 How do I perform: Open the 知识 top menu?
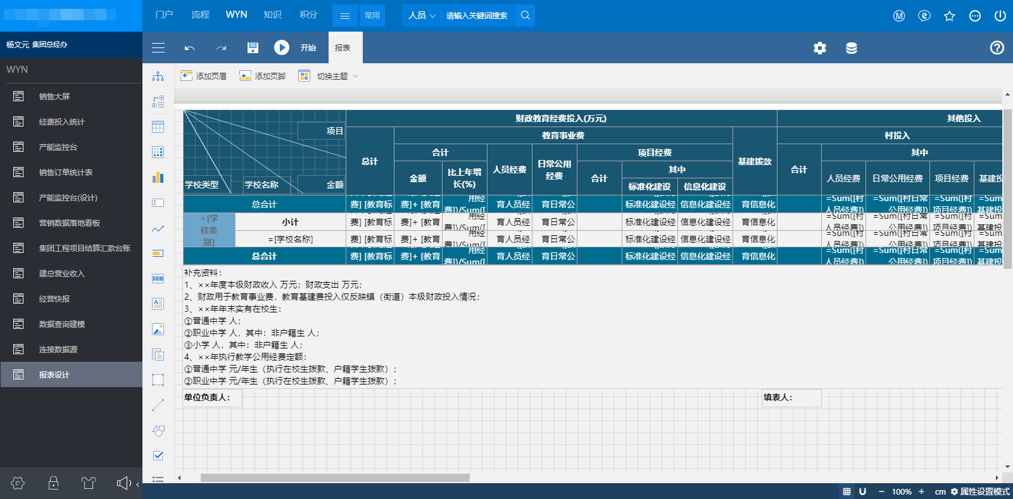(x=272, y=15)
